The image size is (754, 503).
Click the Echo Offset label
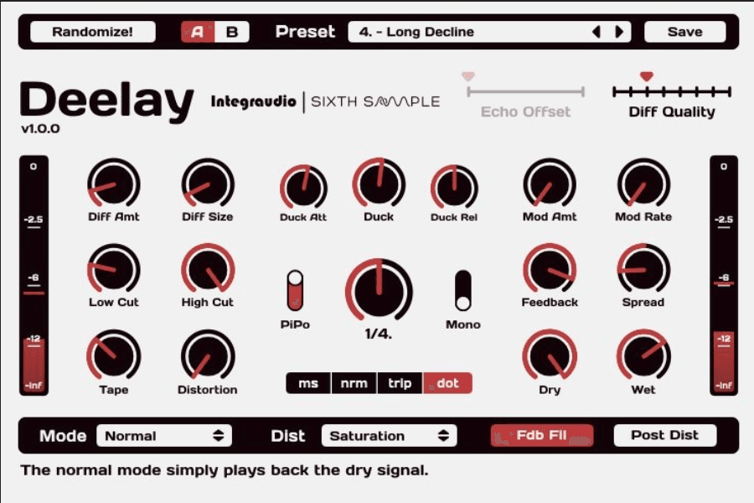click(525, 111)
